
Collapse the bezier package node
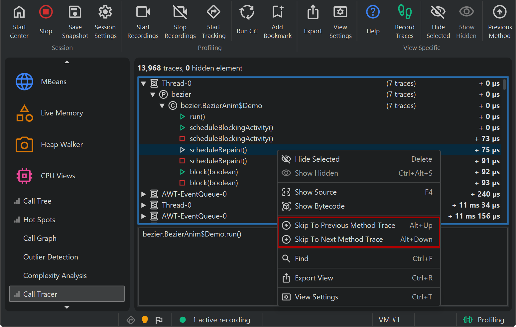click(x=153, y=95)
